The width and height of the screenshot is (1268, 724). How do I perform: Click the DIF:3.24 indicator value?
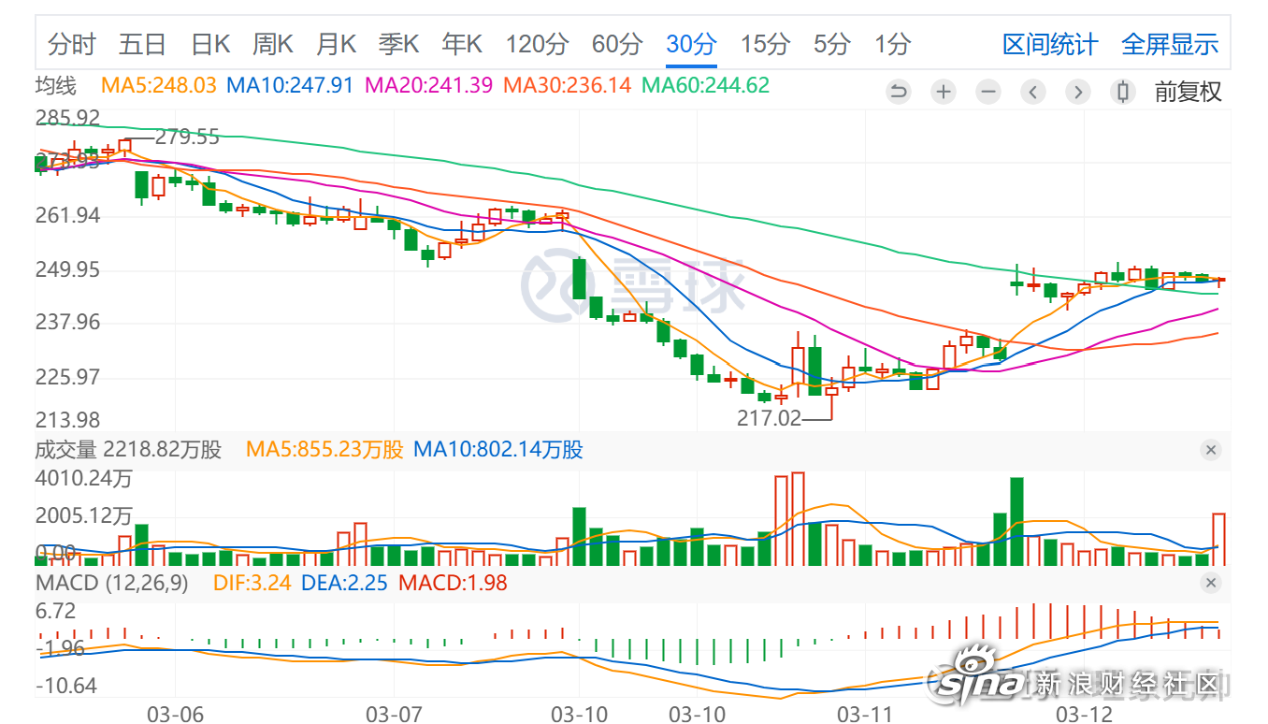tap(252, 584)
